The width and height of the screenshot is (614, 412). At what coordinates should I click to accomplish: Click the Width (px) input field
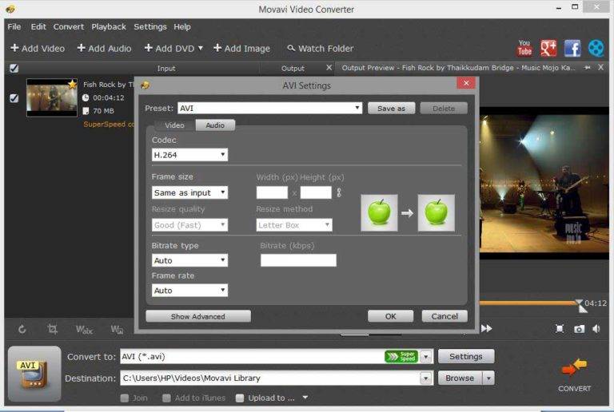(272, 192)
